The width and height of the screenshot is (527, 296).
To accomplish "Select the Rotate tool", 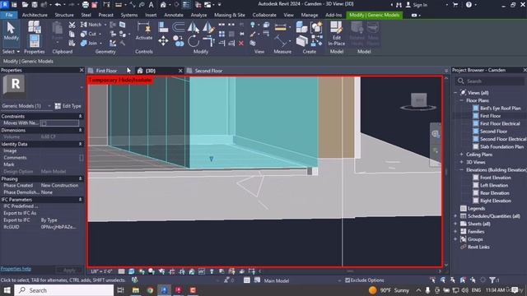I will point(194,41).
